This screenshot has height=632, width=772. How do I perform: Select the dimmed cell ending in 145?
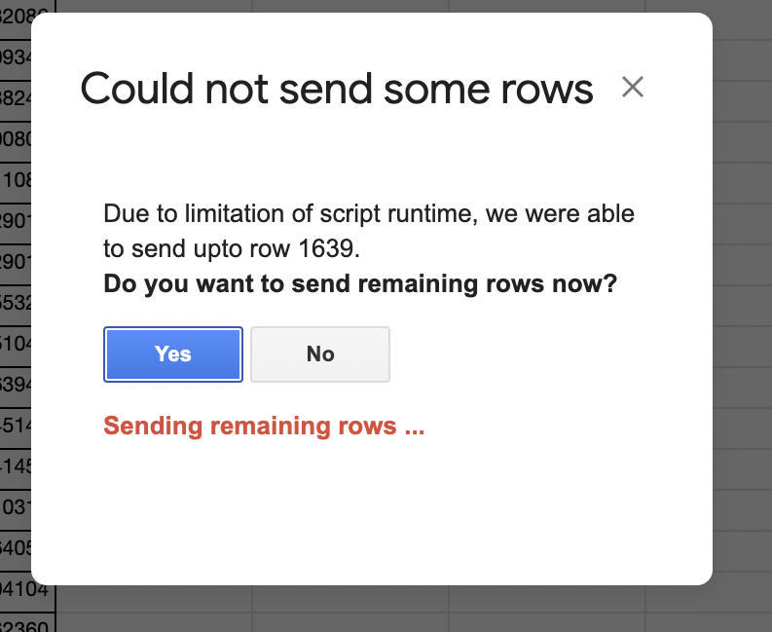(16, 466)
